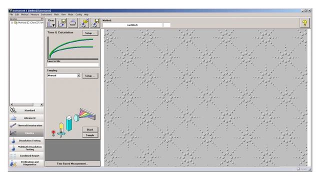Click the Methods folder icon in tree
The height and width of the screenshot is (180, 320).
[15, 23]
